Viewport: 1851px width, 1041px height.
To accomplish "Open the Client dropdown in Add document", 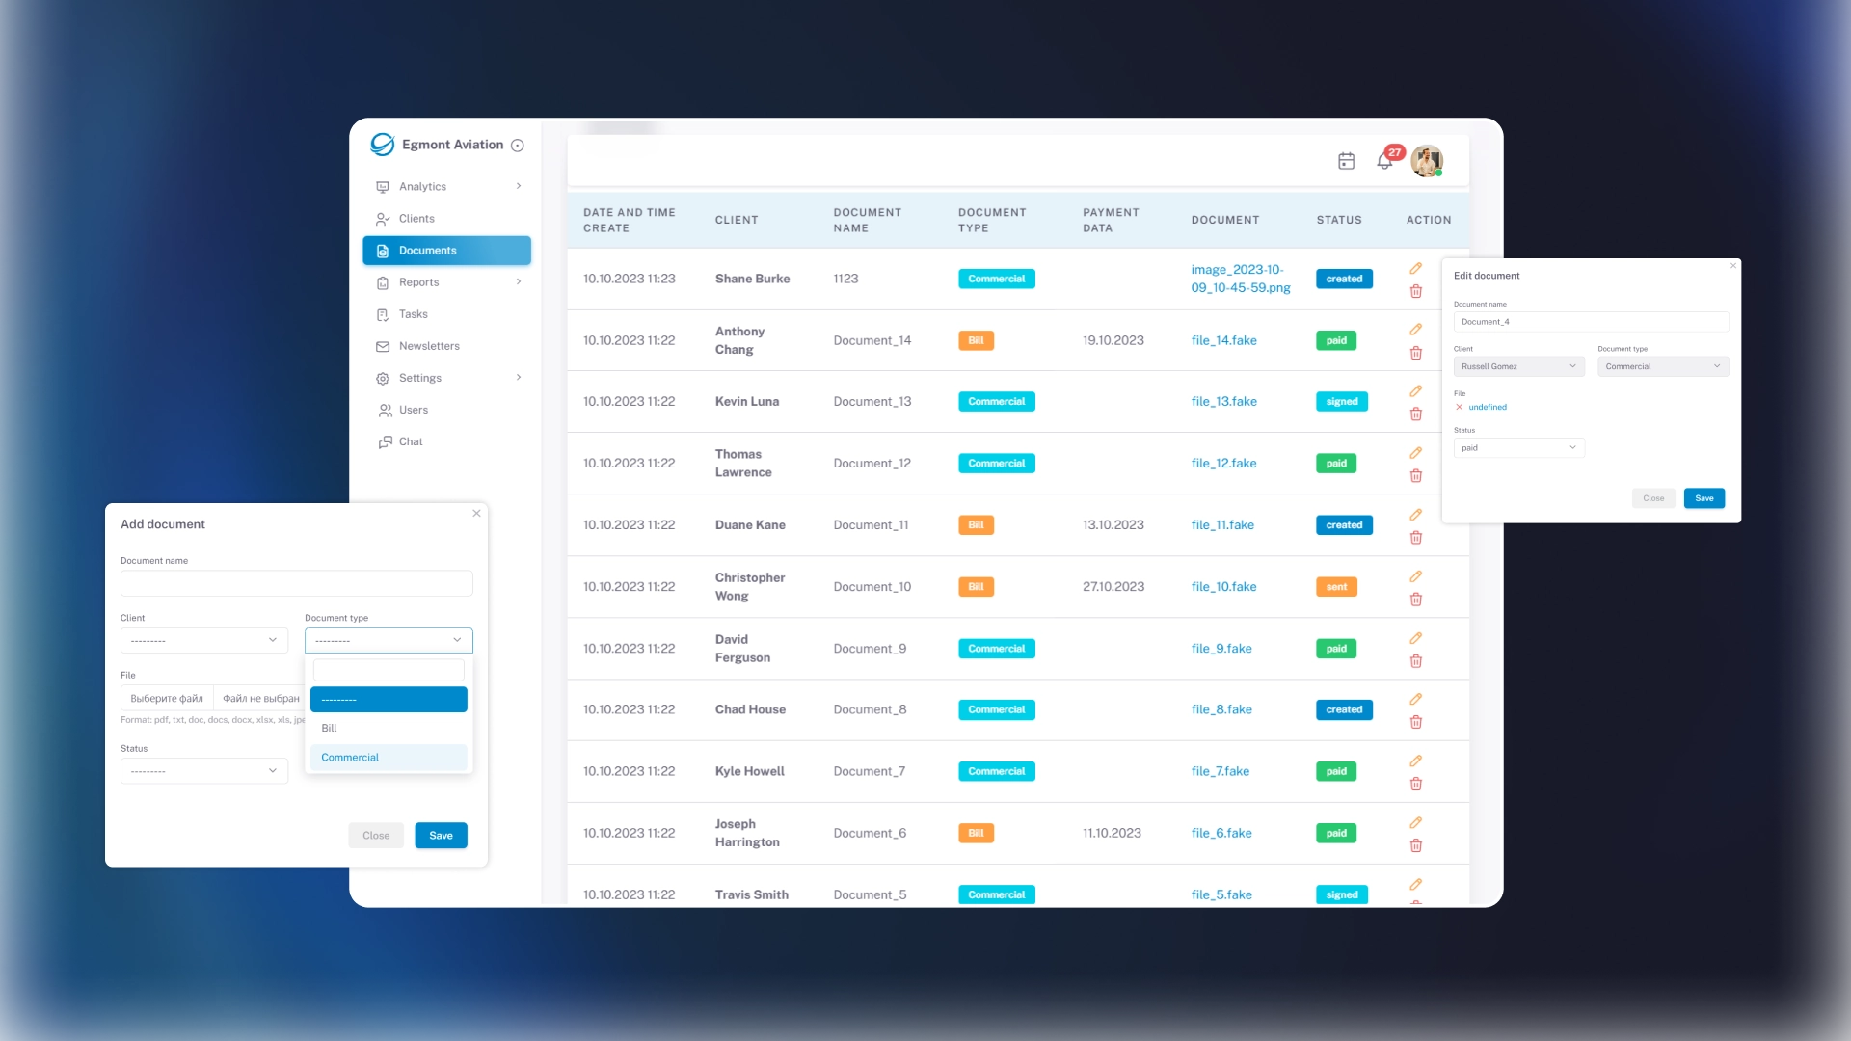I will (203, 640).
